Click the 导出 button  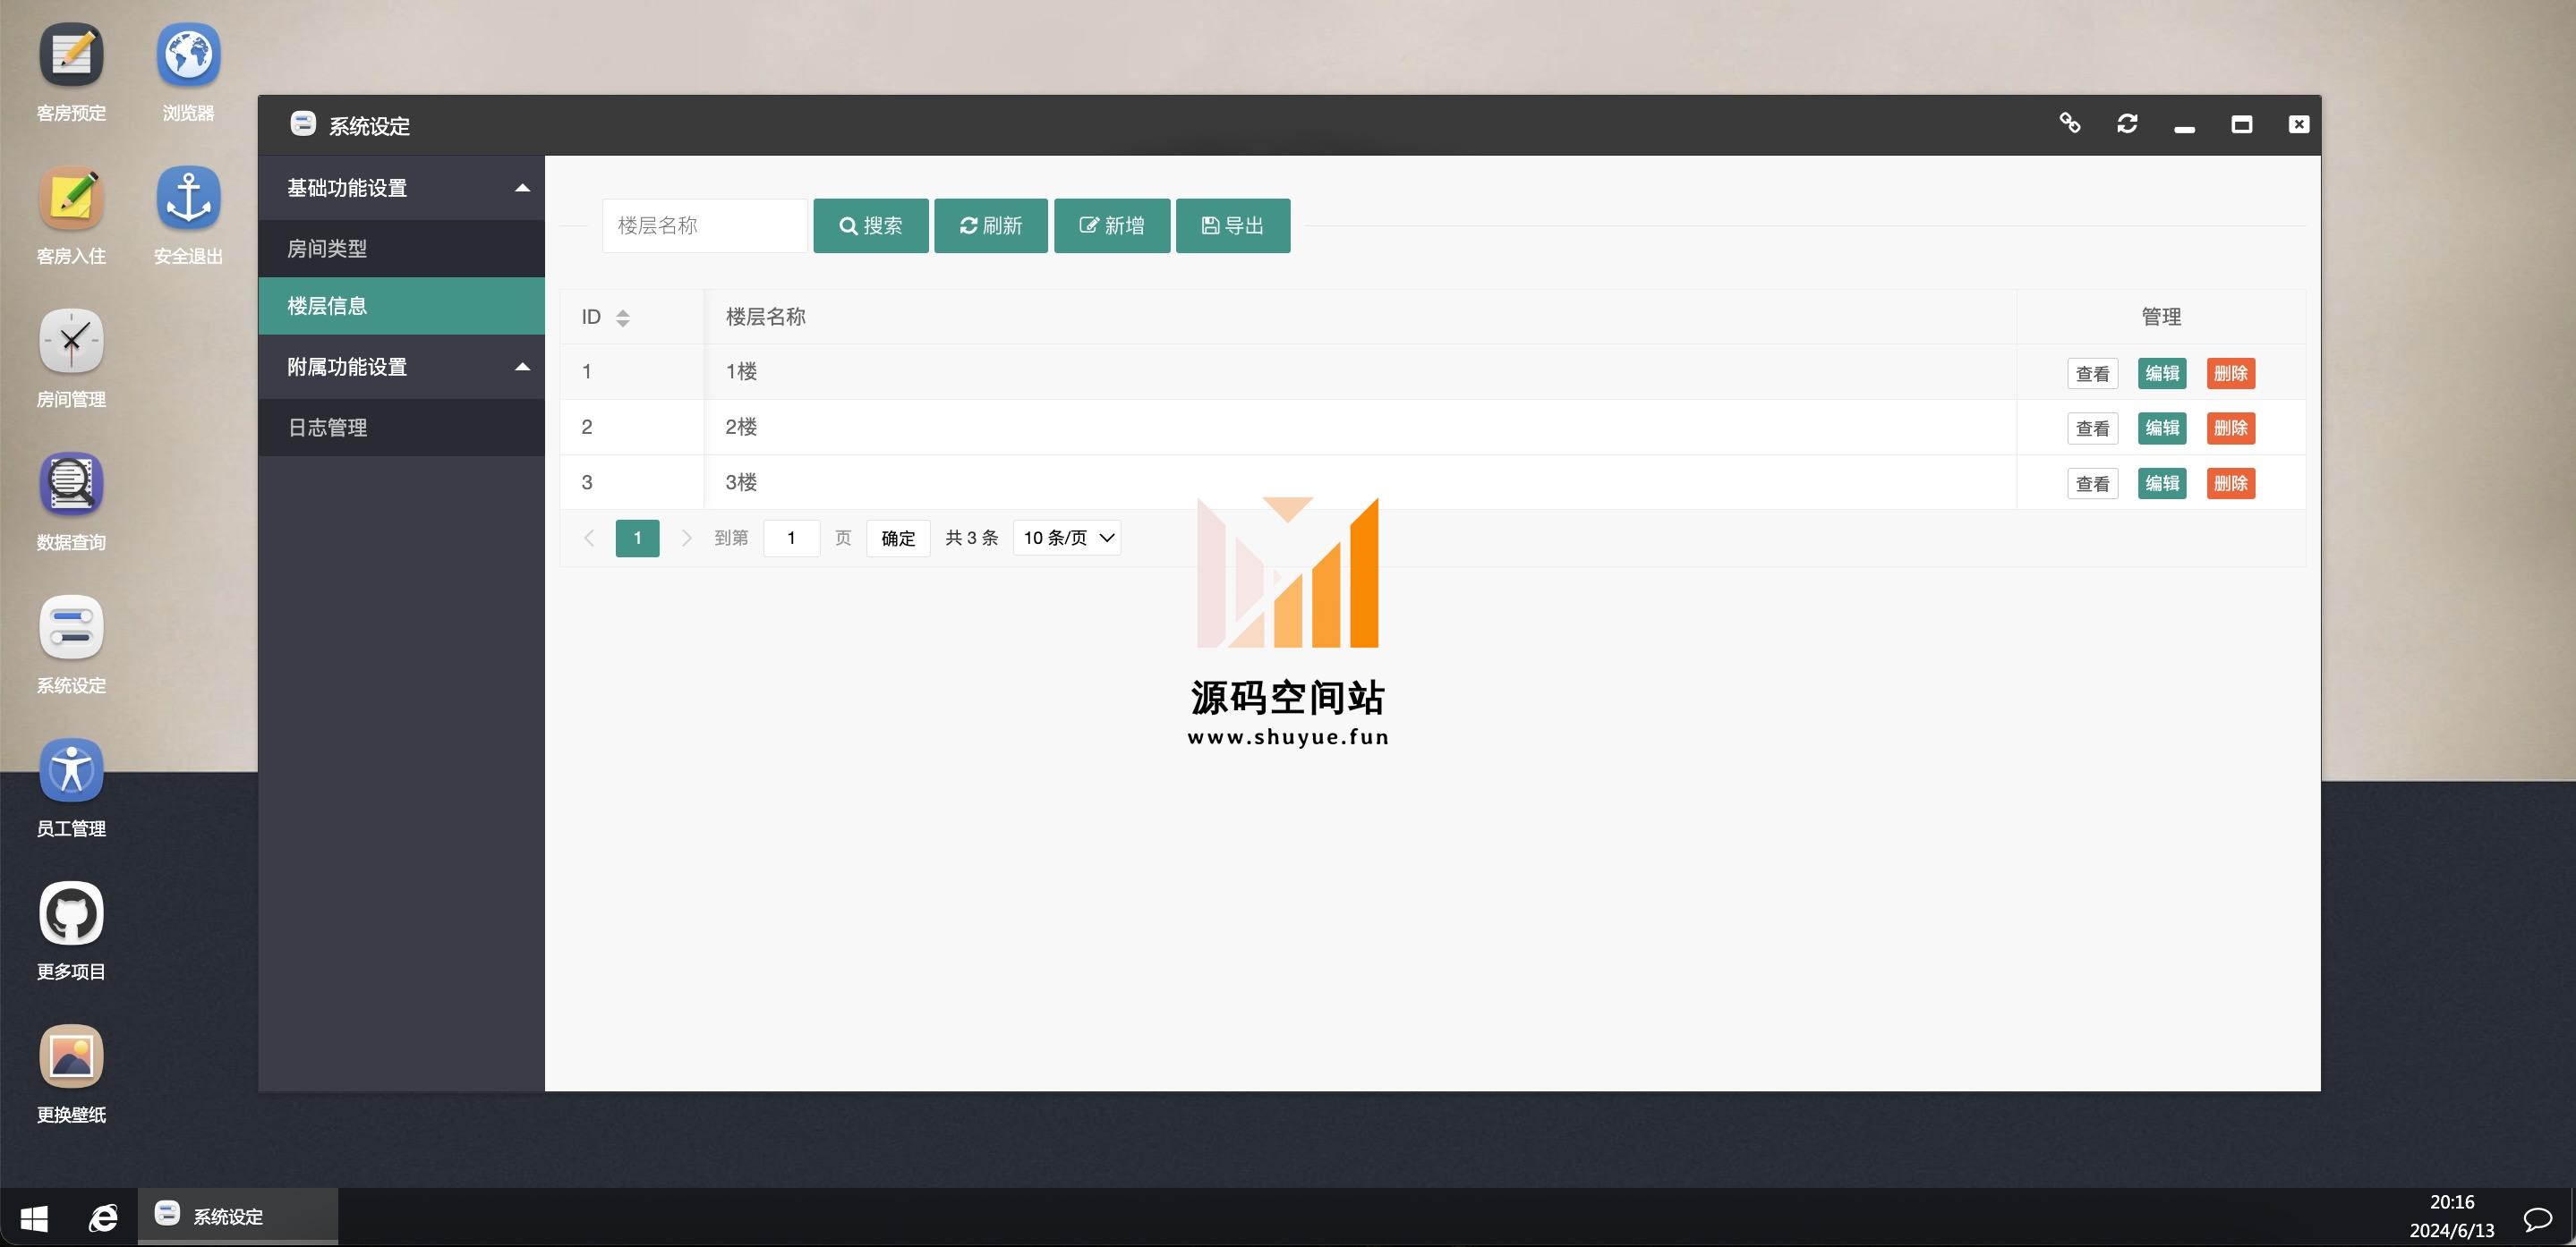pos(1232,225)
